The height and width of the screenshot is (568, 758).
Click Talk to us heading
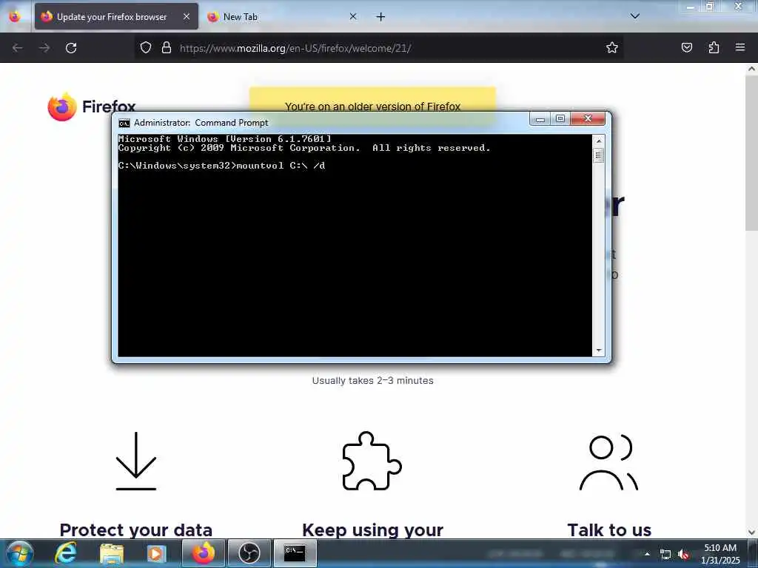tap(609, 530)
